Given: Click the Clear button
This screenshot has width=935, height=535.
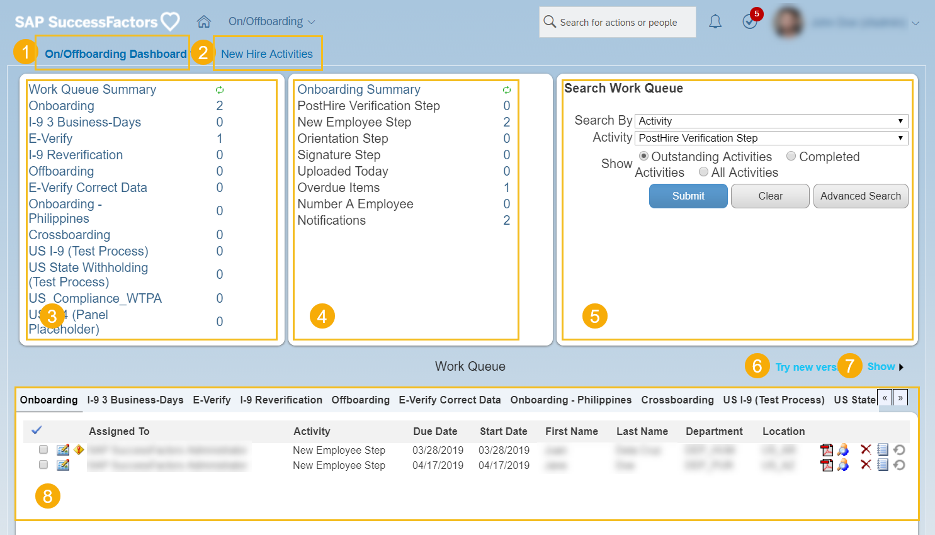Looking at the screenshot, I should tap(770, 196).
